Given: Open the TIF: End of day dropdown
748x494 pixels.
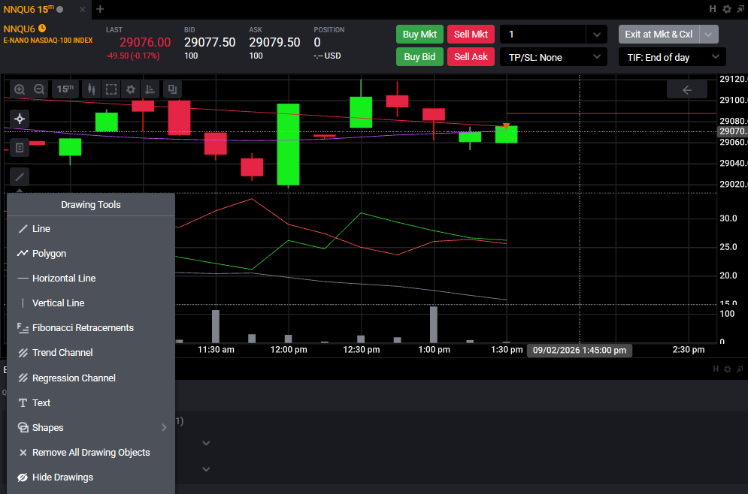Looking at the screenshot, I should (x=672, y=57).
